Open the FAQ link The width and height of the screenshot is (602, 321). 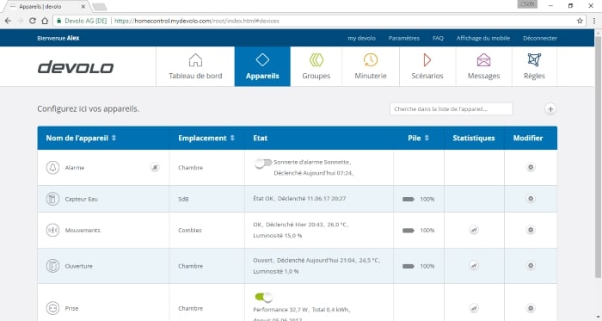point(438,38)
